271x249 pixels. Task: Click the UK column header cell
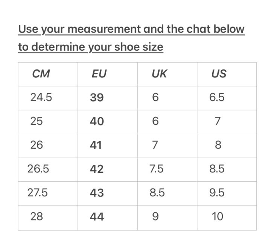(159, 74)
